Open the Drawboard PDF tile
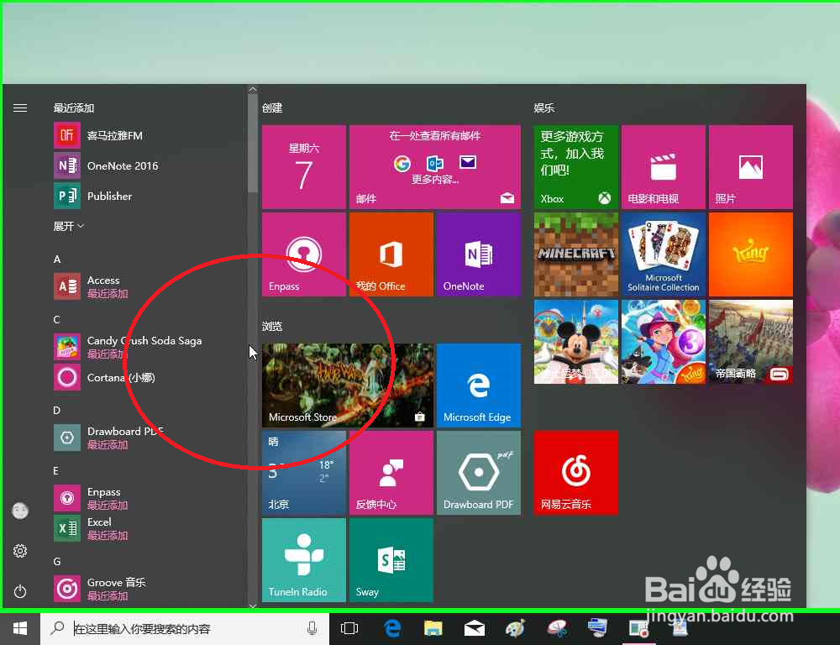The height and width of the screenshot is (645, 840). 479,473
